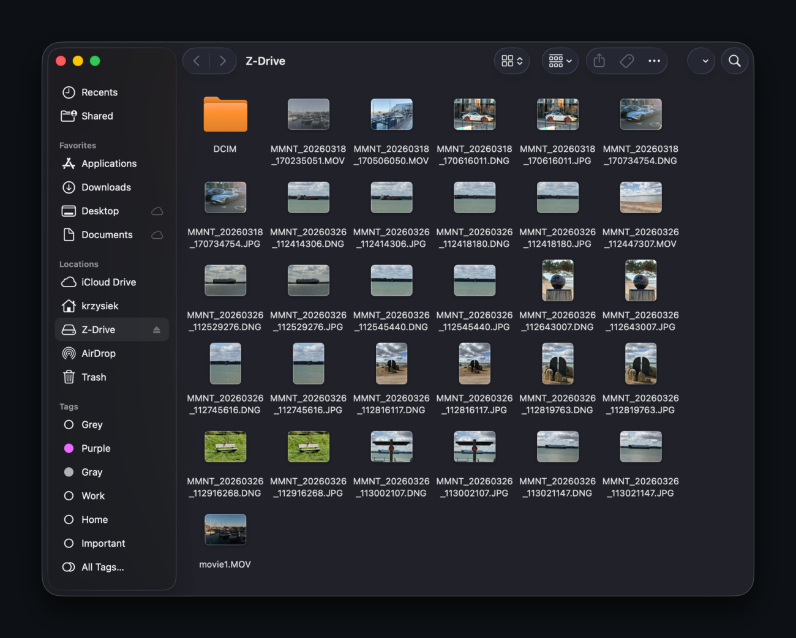Screen dimensions: 796x638
Task: Open the krzysiek home folder
Action: click(x=100, y=306)
